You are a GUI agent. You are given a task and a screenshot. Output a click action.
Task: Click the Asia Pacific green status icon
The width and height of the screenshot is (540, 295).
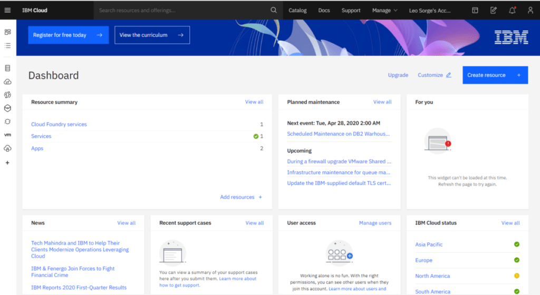pyautogui.click(x=517, y=244)
